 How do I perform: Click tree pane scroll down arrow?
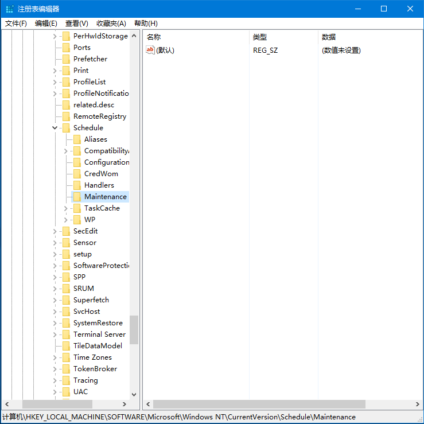[x=134, y=395]
